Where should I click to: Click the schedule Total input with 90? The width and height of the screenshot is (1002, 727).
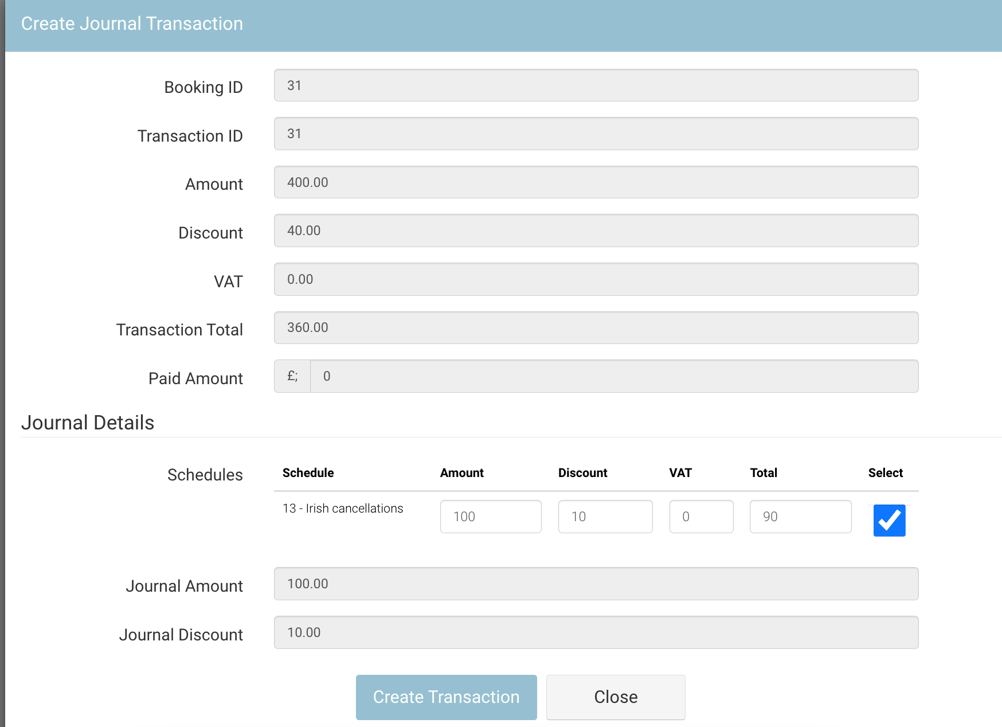[800, 517]
